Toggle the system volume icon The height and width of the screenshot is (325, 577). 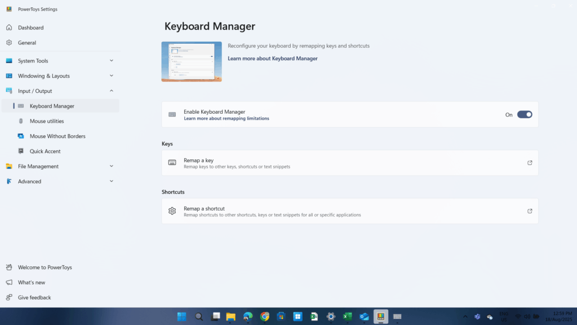[x=527, y=317]
